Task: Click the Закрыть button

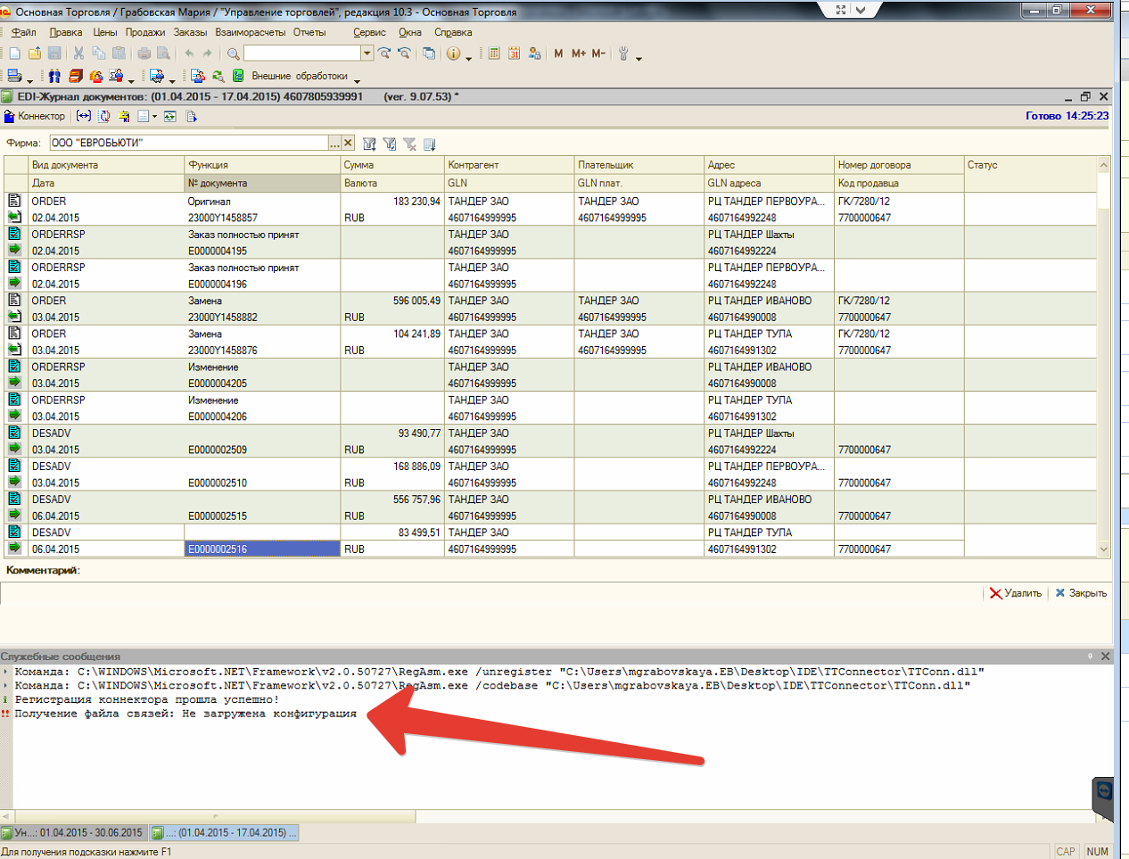Action: 1081,593
